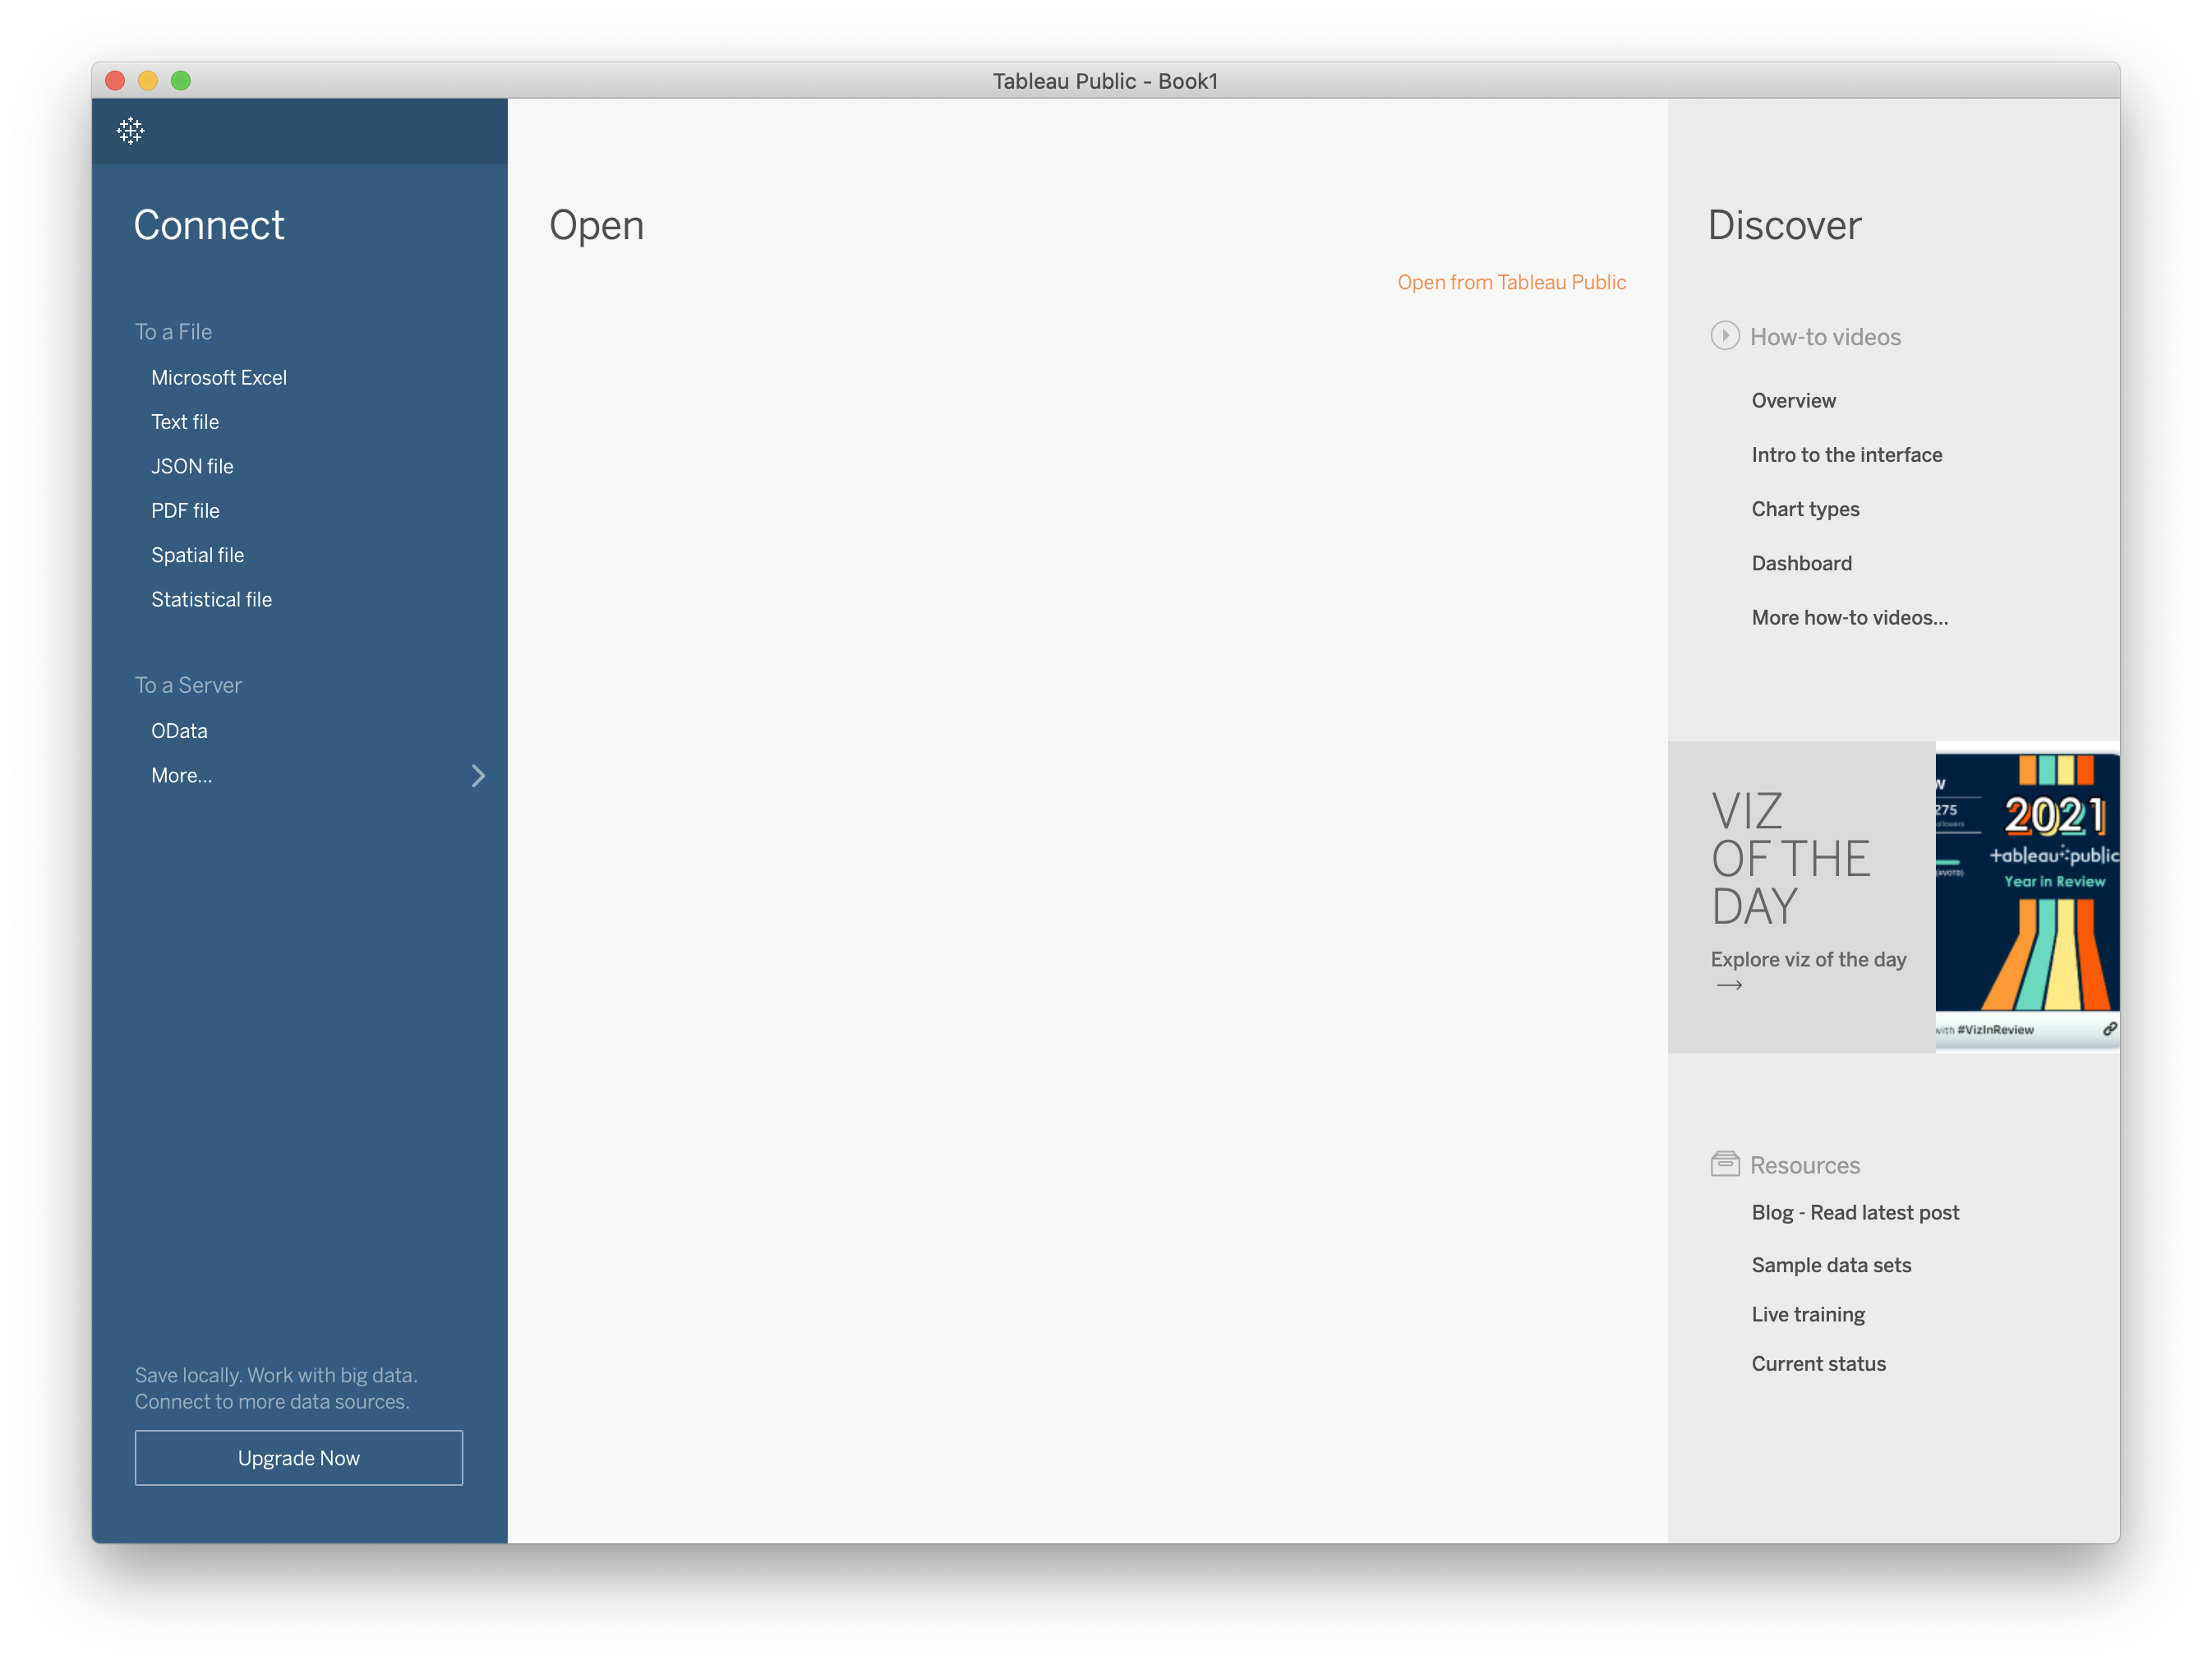Click the How-to videos play icon

pyautogui.click(x=1724, y=336)
